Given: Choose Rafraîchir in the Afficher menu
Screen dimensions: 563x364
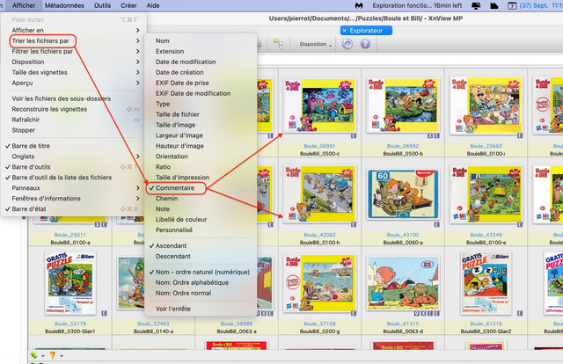Looking at the screenshot, I should [26, 120].
